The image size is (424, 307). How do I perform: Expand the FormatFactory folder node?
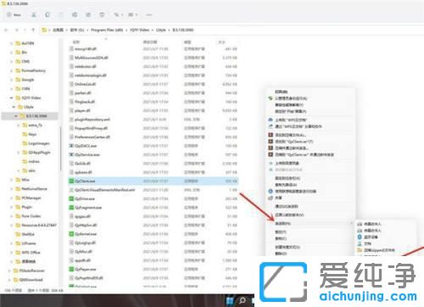point(11,70)
